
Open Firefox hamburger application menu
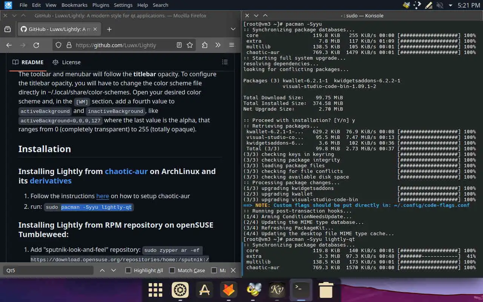pyautogui.click(x=232, y=45)
